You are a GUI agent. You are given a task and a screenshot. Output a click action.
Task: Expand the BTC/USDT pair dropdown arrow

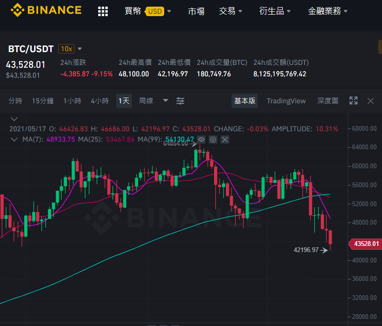point(80,49)
